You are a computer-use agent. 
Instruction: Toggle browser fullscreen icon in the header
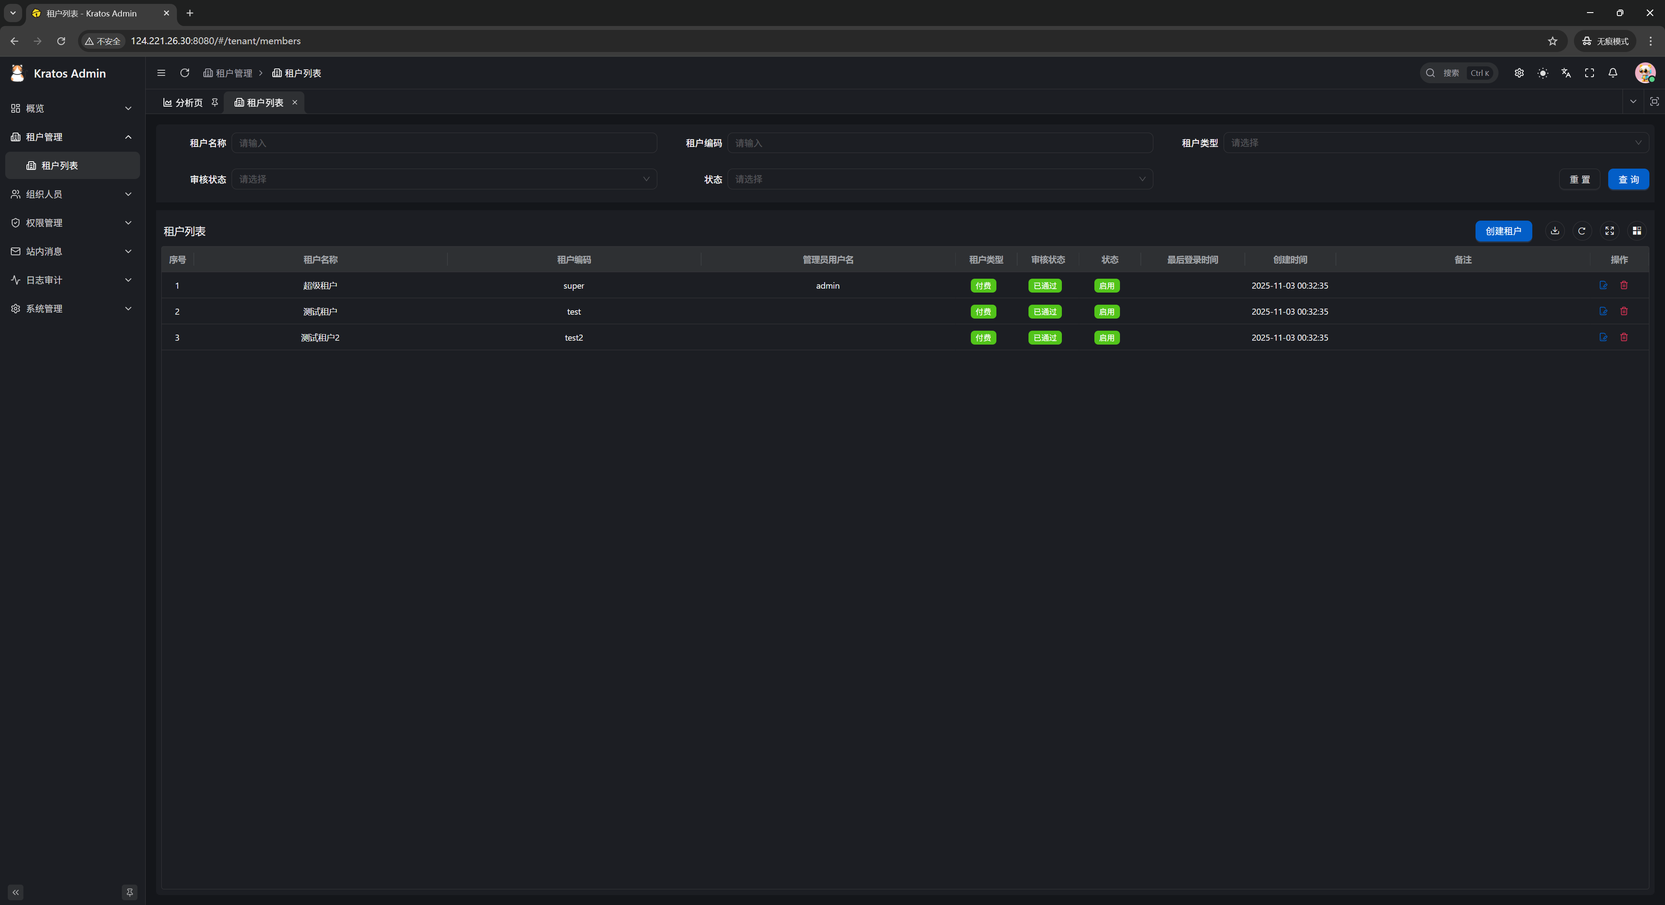point(1590,73)
